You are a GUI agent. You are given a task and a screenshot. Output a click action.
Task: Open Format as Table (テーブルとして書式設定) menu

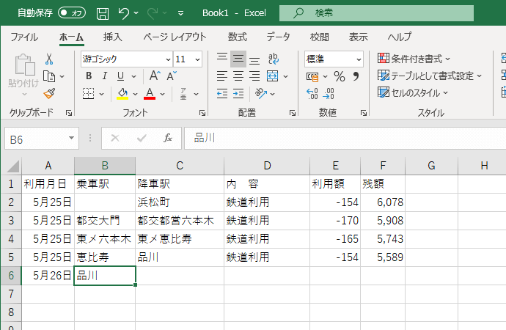430,76
